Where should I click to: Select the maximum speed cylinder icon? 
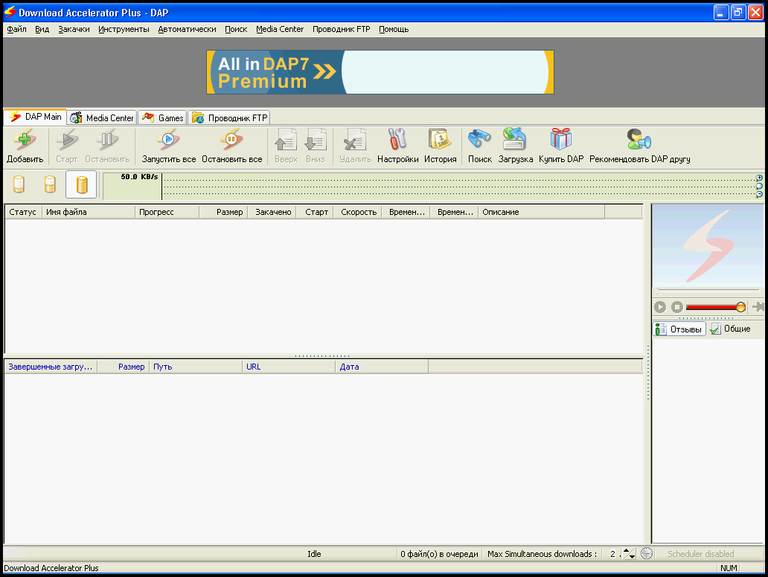(x=81, y=184)
